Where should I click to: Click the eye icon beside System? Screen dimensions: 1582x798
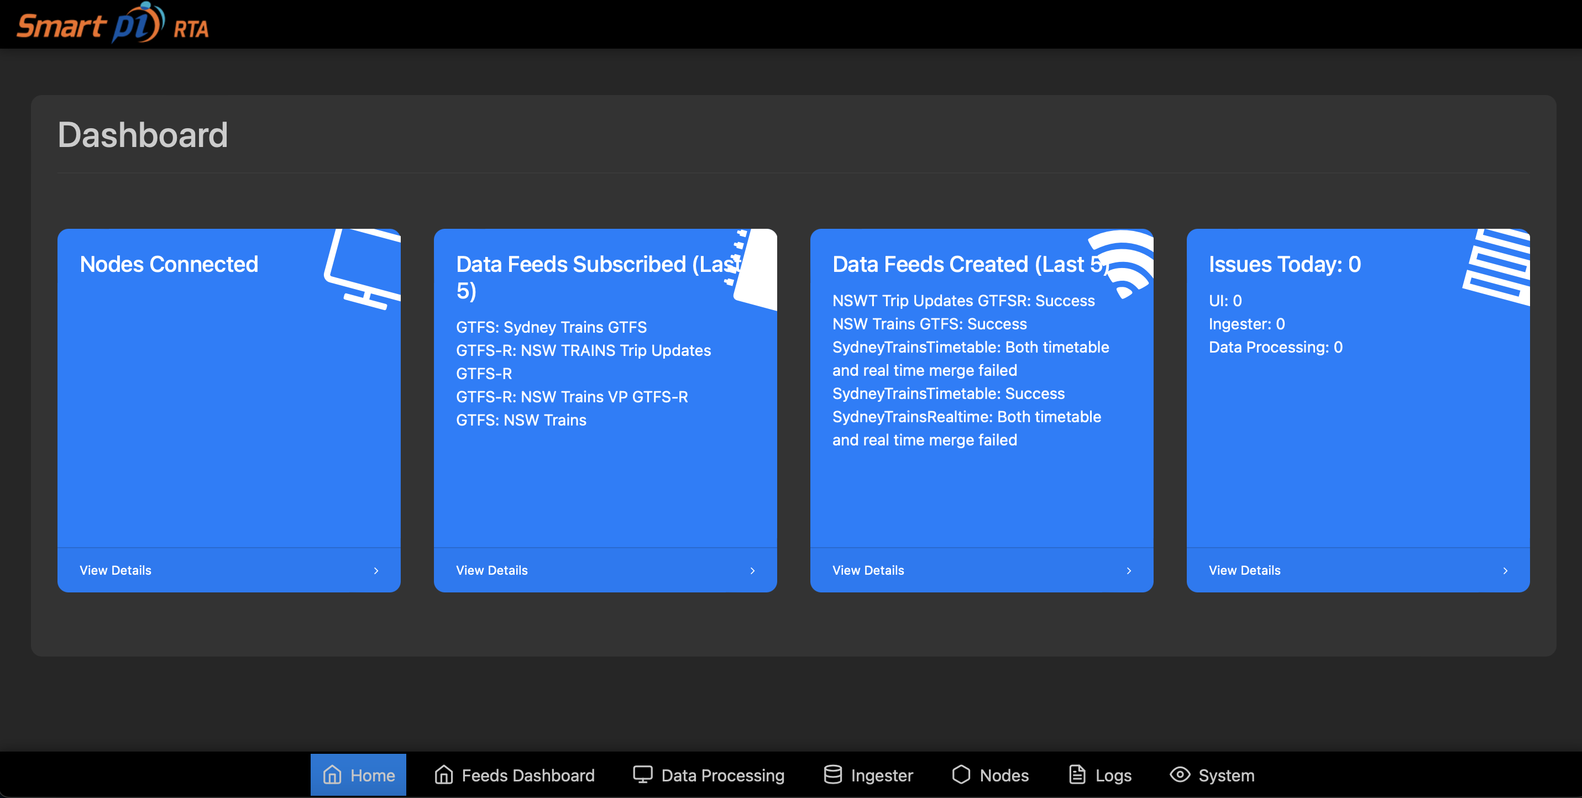(x=1180, y=775)
